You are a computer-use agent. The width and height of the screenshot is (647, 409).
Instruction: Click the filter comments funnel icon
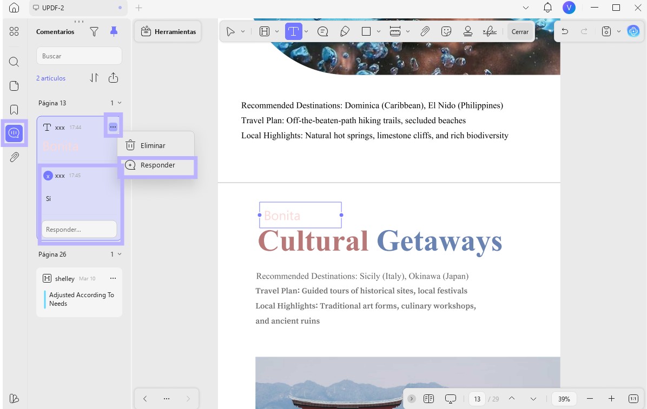[94, 32]
